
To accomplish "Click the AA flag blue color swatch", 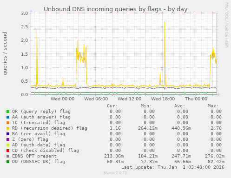I will (x=8, y=117).
